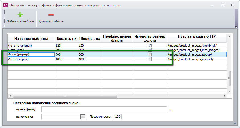240x128 pixels.
Task: Enable canvas resize for Фото (popup)
Action: (x=150, y=55)
